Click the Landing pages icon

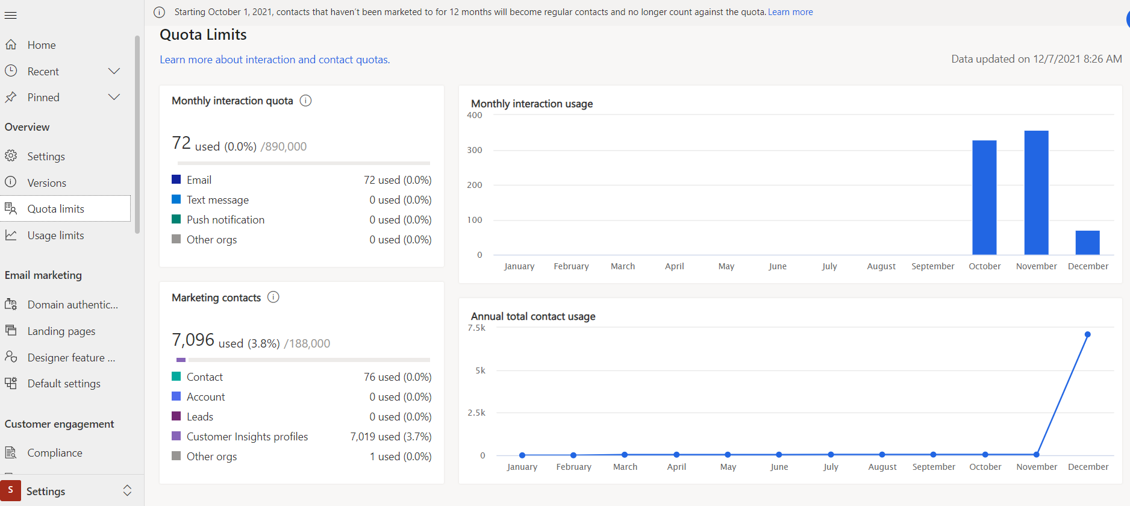coord(11,330)
